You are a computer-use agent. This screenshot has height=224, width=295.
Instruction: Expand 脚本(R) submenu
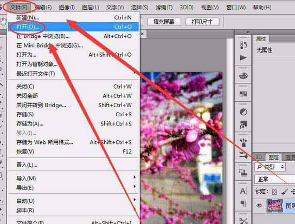click(73, 210)
